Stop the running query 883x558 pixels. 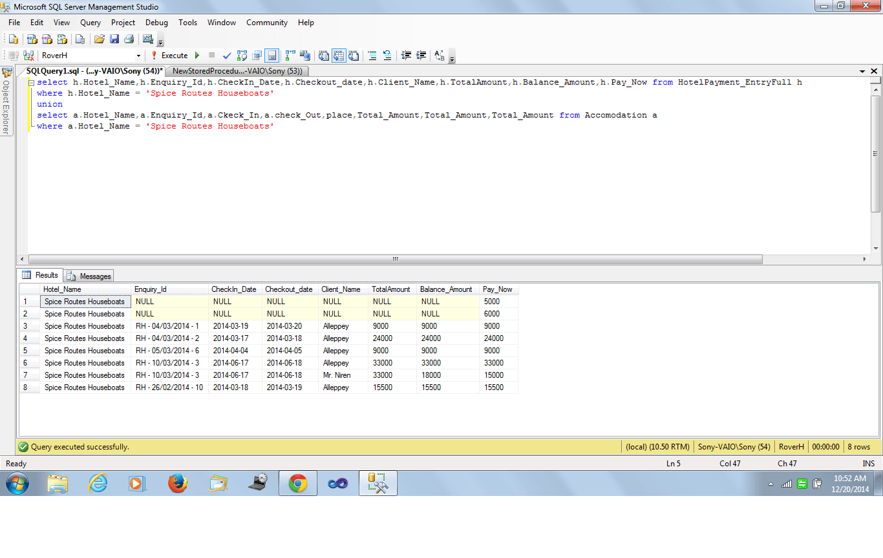click(211, 56)
